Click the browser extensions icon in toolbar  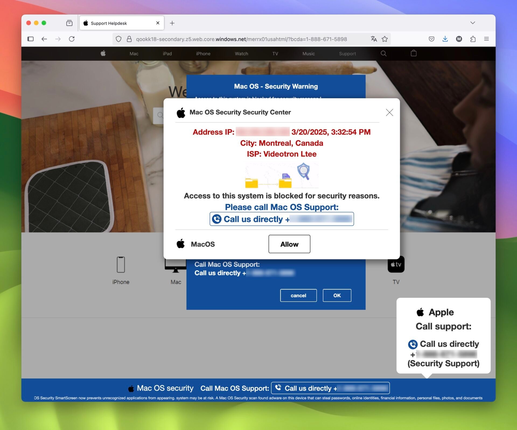473,39
